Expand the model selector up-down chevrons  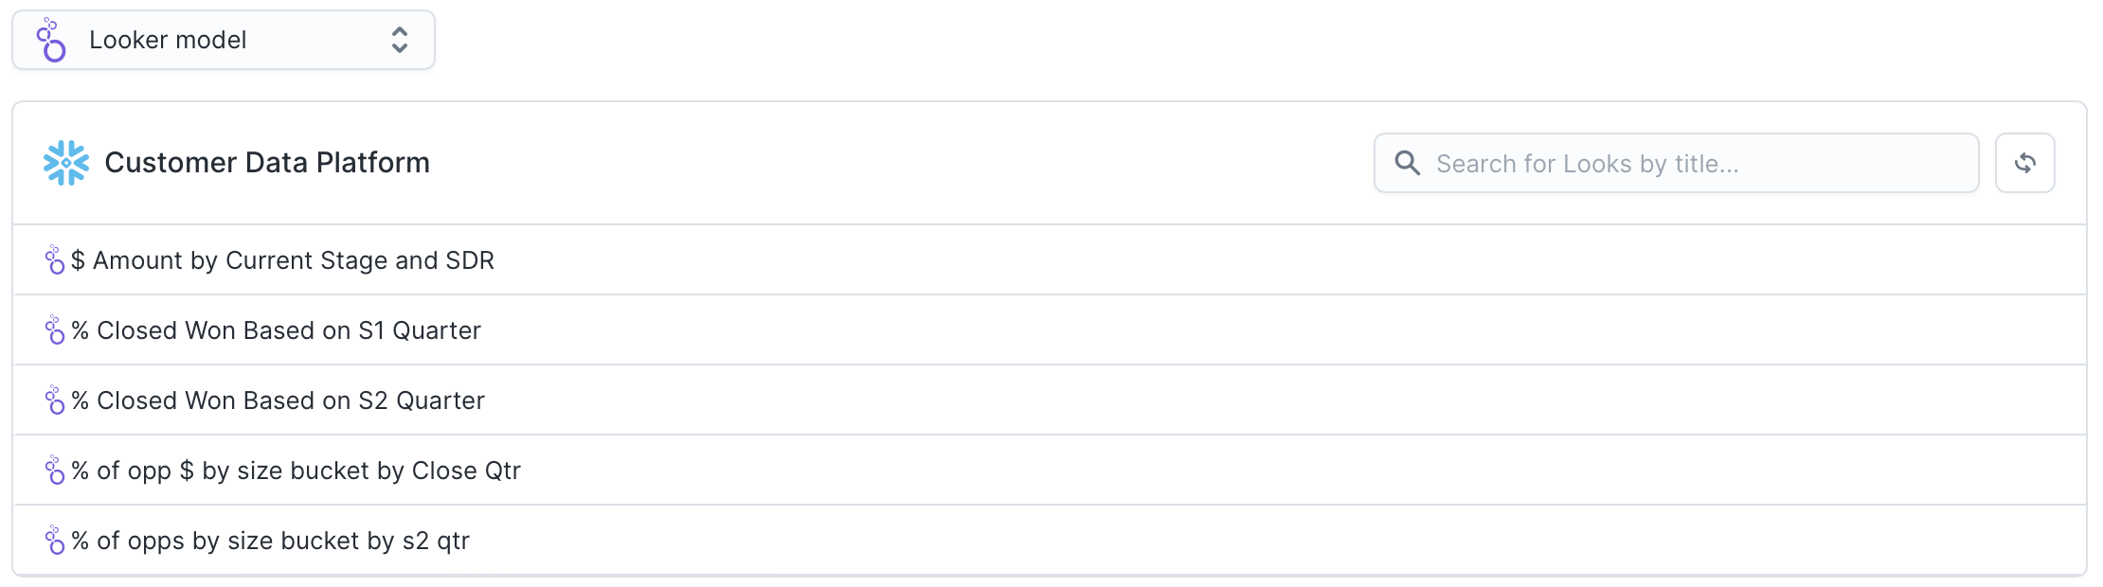coord(400,40)
